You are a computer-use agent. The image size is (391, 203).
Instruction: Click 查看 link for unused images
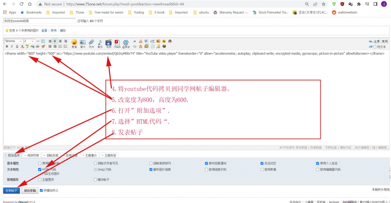[44, 31]
